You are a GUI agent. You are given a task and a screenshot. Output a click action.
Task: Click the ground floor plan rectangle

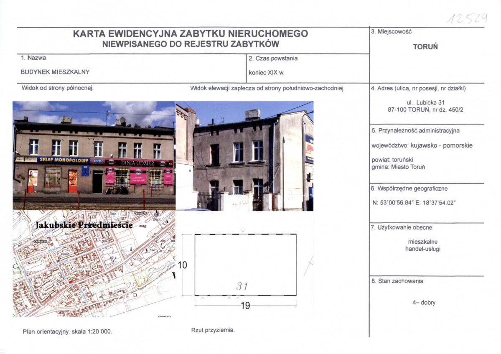coord(245,265)
